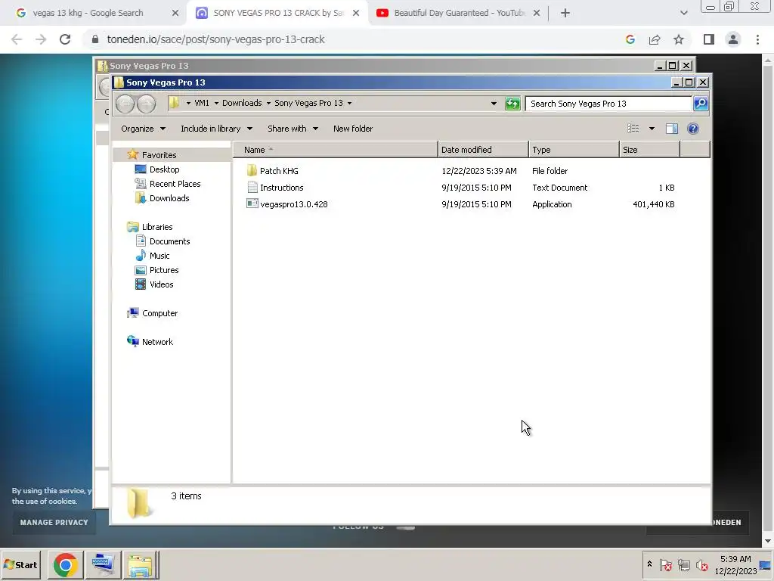Open Recent Places in Favorites
Screen dimensions: 774x581
[175, 184]
